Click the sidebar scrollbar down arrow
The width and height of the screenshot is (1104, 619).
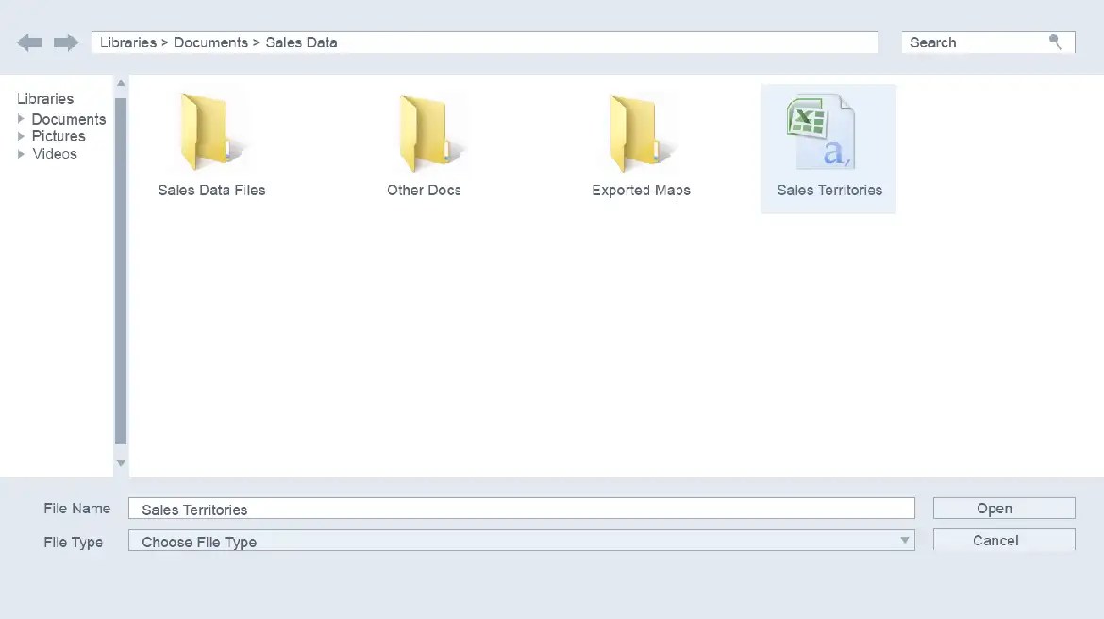coord(121,463)
